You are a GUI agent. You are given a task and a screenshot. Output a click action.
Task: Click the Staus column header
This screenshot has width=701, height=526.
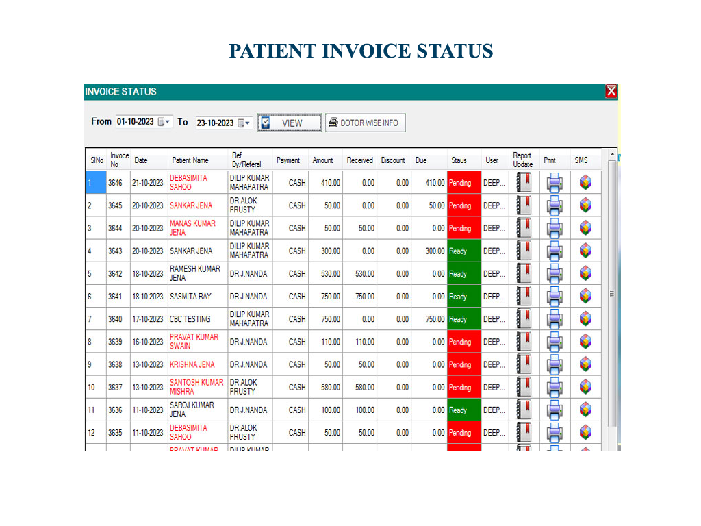[x=459, y=160]
